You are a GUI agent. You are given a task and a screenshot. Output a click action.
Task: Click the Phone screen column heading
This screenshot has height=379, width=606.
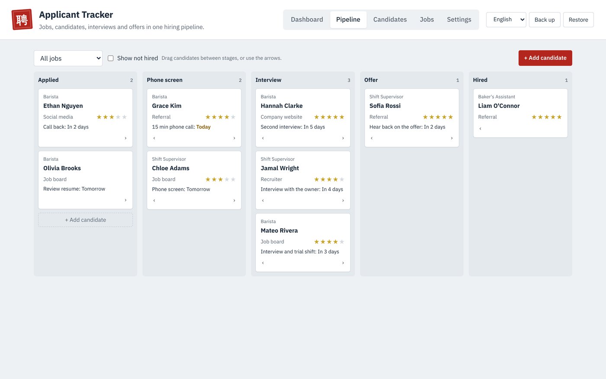click(164, 80)
